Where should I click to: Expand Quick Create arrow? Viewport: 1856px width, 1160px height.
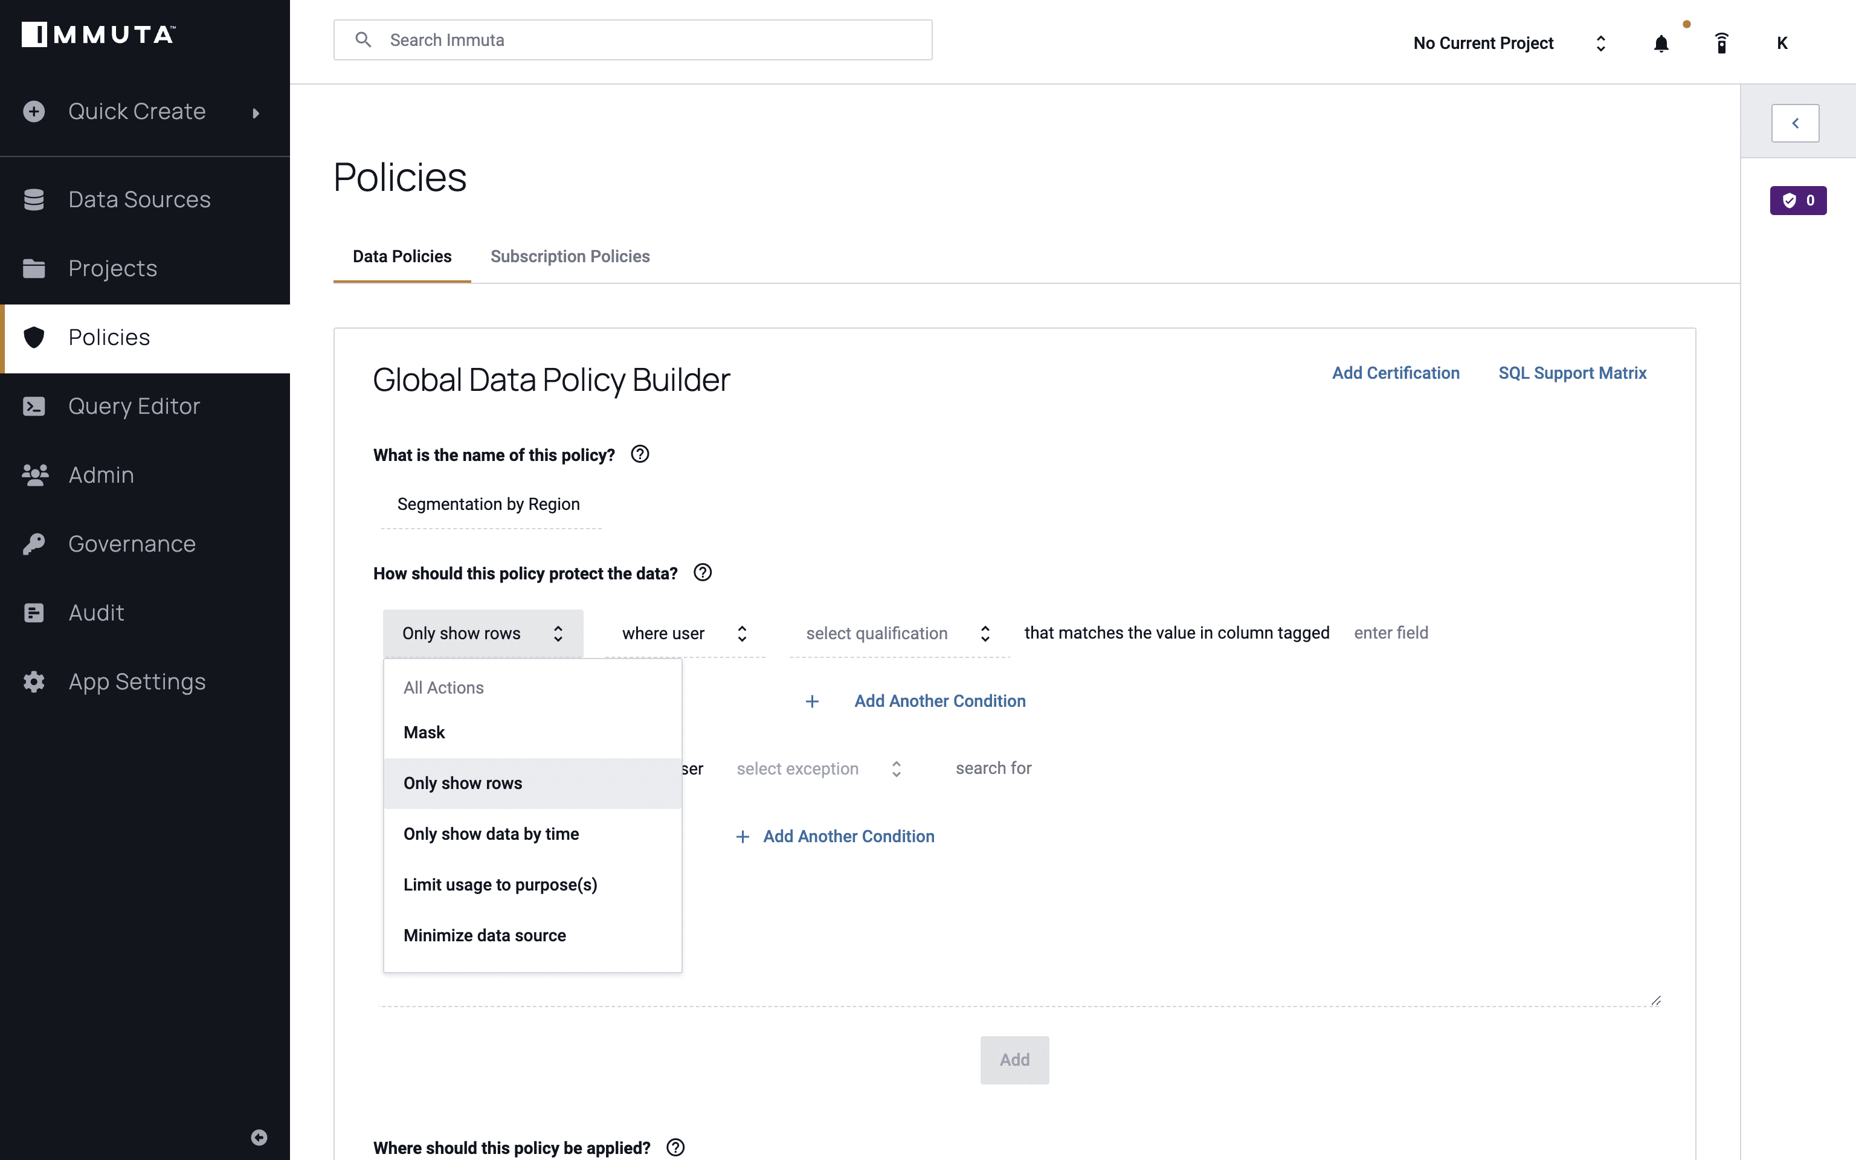256,114
